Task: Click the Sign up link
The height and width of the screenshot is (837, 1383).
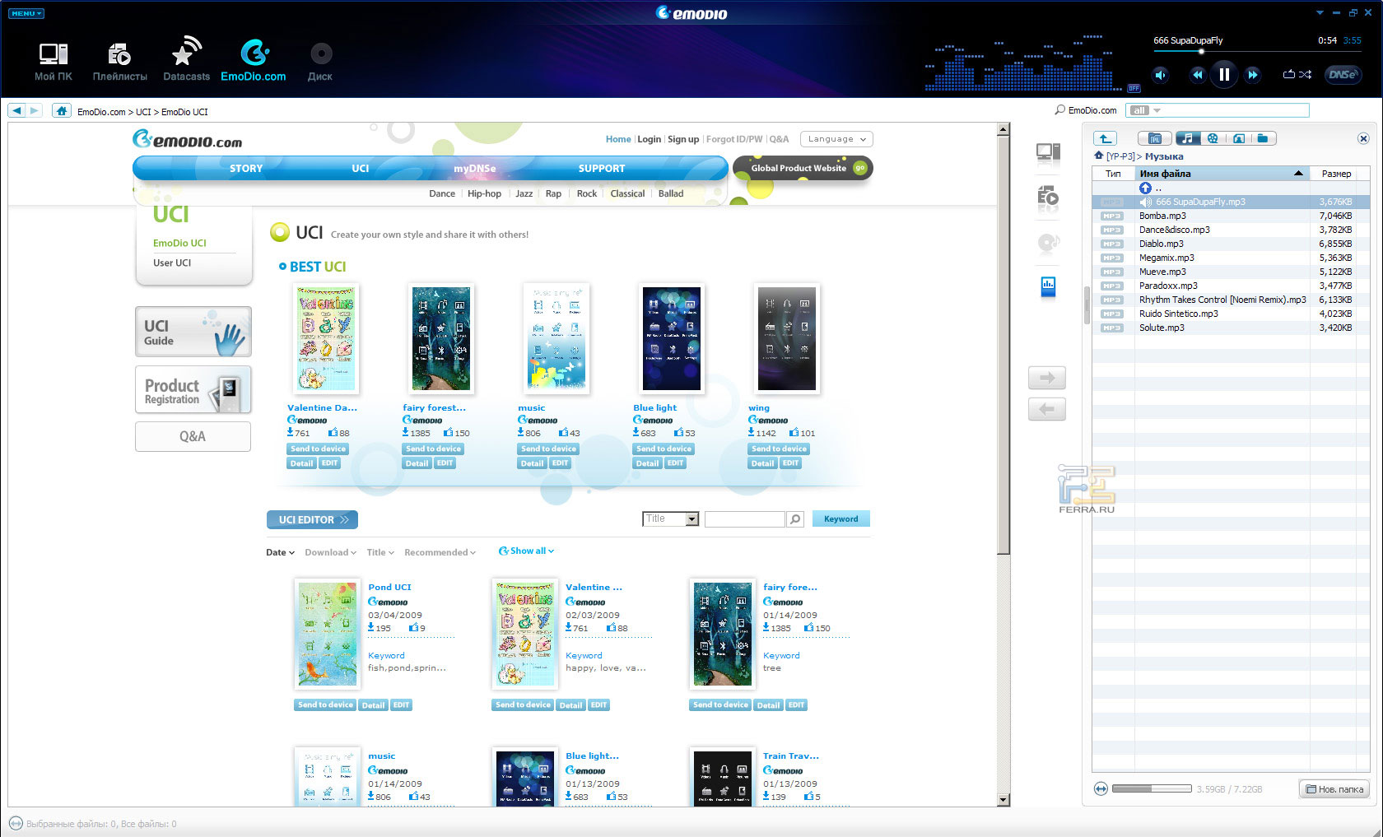Action: point(682,139)
